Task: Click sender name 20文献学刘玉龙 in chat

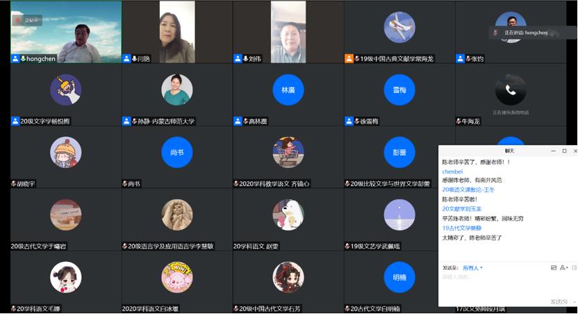Action: tap(461, 208)
